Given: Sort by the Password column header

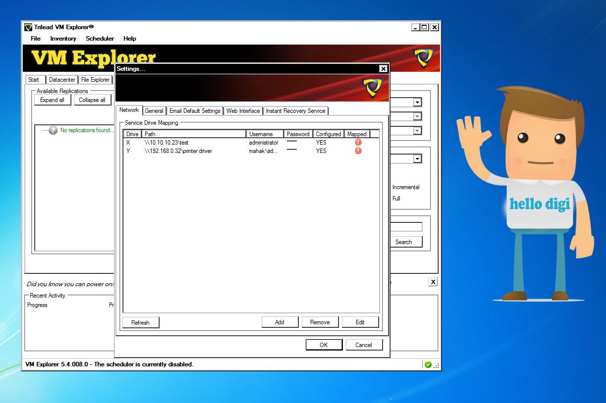Looking at the screenshot, I should click(298, 134).
